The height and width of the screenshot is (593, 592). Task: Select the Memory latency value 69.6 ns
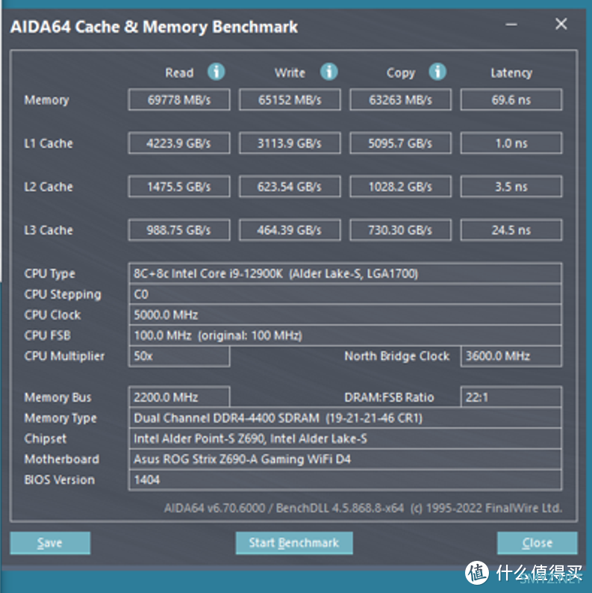(x=511, y=100)
